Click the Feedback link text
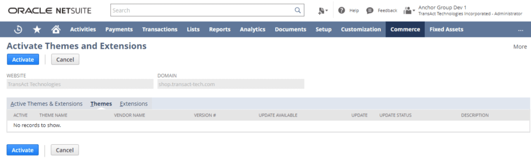Viewport: 531px width, 158px height. (x=388, y=11)
